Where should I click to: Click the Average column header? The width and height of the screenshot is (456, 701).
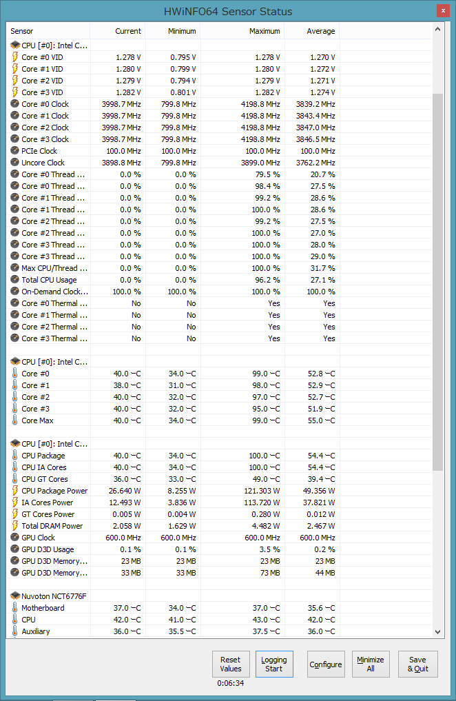click(312, 31)
